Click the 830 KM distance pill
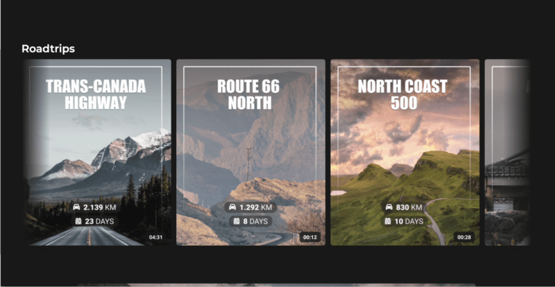Screen dimensions: 555x287 pyautogui.click(x=404, y=207)
